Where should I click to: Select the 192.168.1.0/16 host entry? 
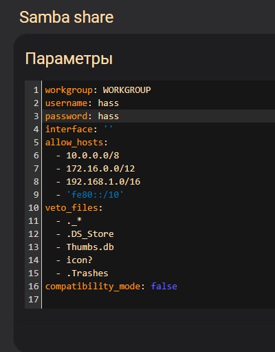103,182
